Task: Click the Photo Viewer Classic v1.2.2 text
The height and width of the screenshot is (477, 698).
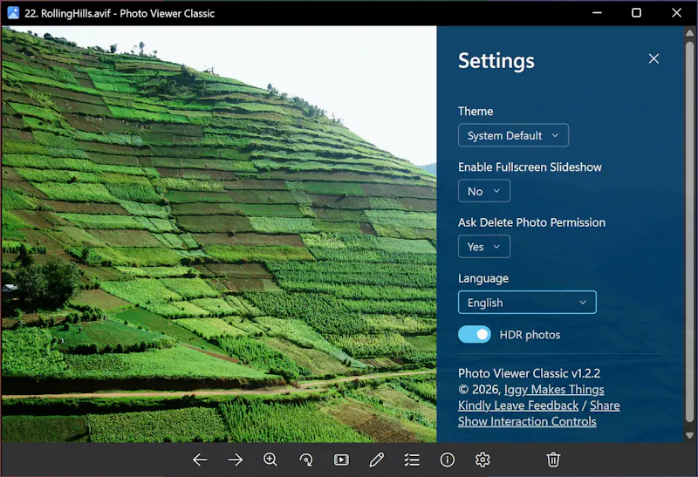Action: (x=529, y=373)
